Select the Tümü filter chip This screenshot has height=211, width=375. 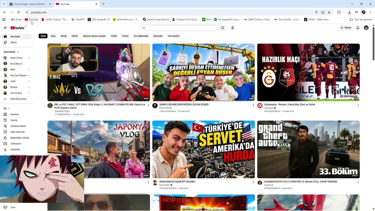coord(43,36)
